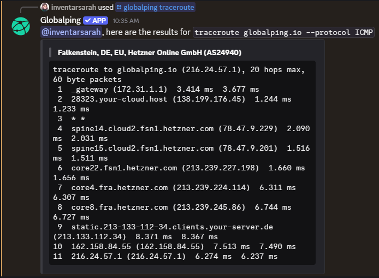Click inventarsarah's small avatar in reply line

pos(45,7)
